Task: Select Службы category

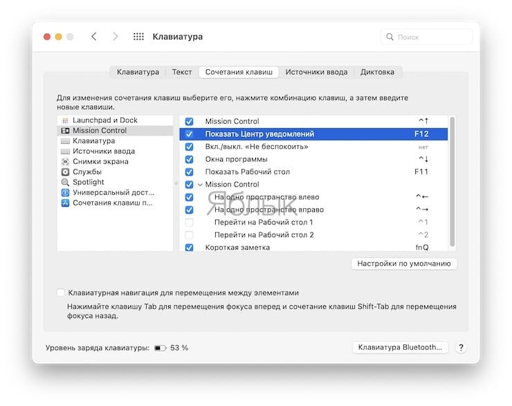Action: tap(115, 172)
